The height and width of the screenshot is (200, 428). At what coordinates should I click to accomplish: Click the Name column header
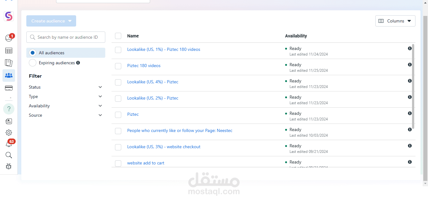click(133, 36)
